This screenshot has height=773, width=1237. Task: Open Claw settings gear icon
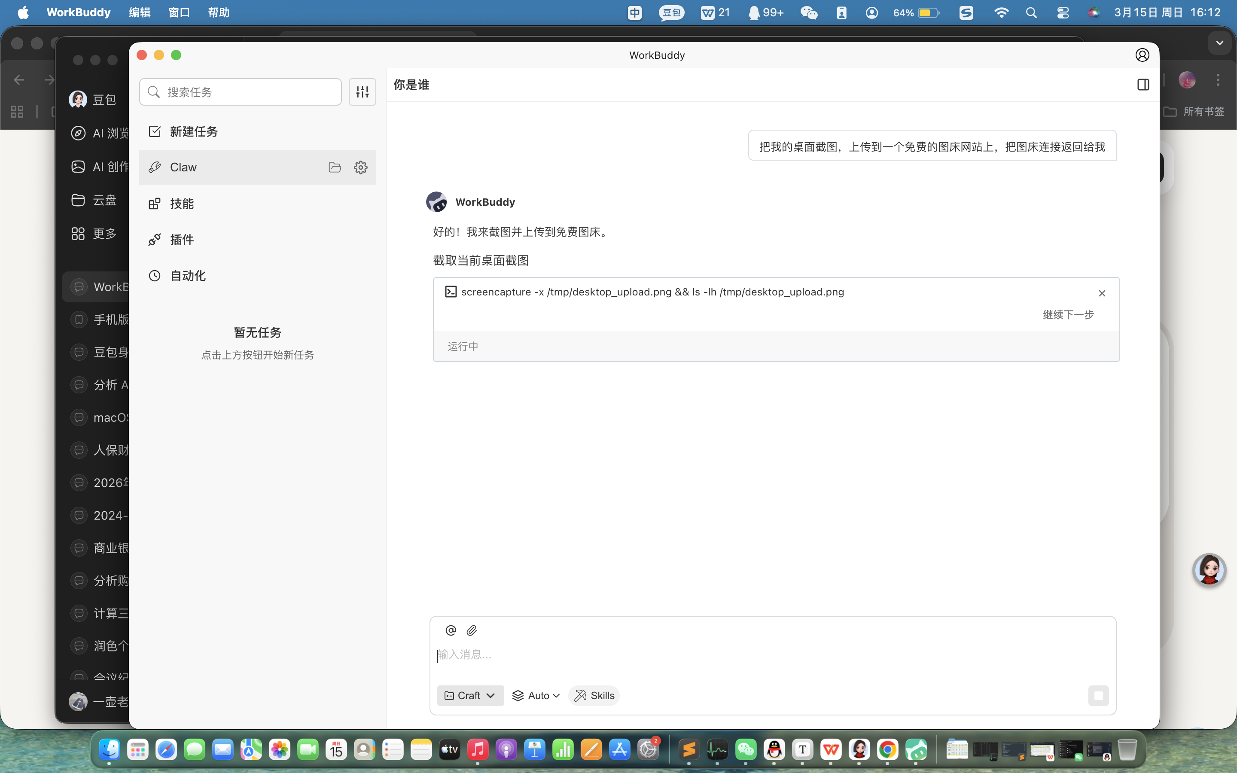click(361, 167)
